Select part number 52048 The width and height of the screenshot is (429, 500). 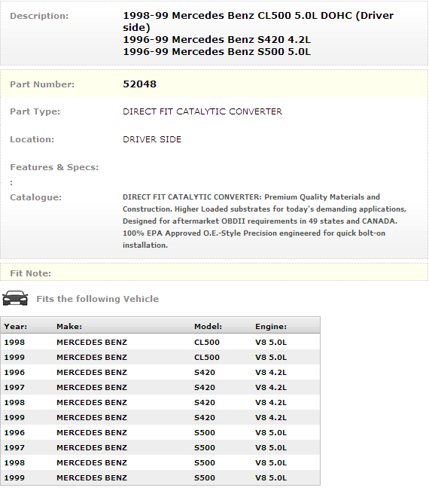coord(139,84)
